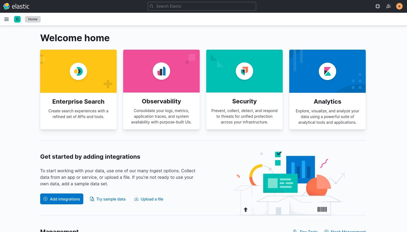Click the Enterprise Search logo icon
Viewport: 407px width, 232px height.
click(78, 71)
